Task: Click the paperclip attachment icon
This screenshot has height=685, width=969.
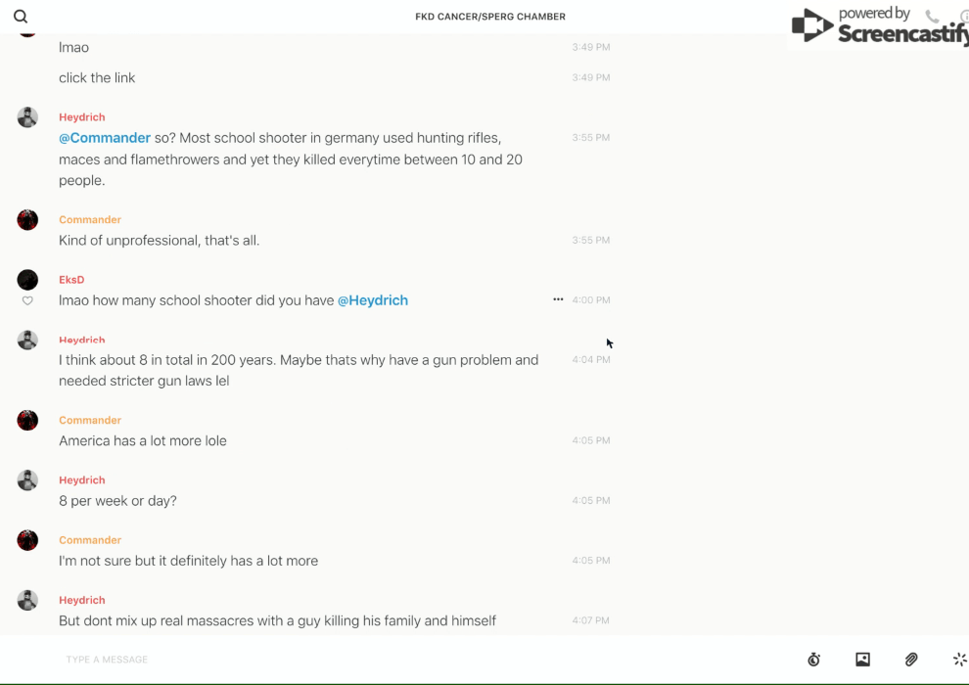Action: [x=911, y=660]
